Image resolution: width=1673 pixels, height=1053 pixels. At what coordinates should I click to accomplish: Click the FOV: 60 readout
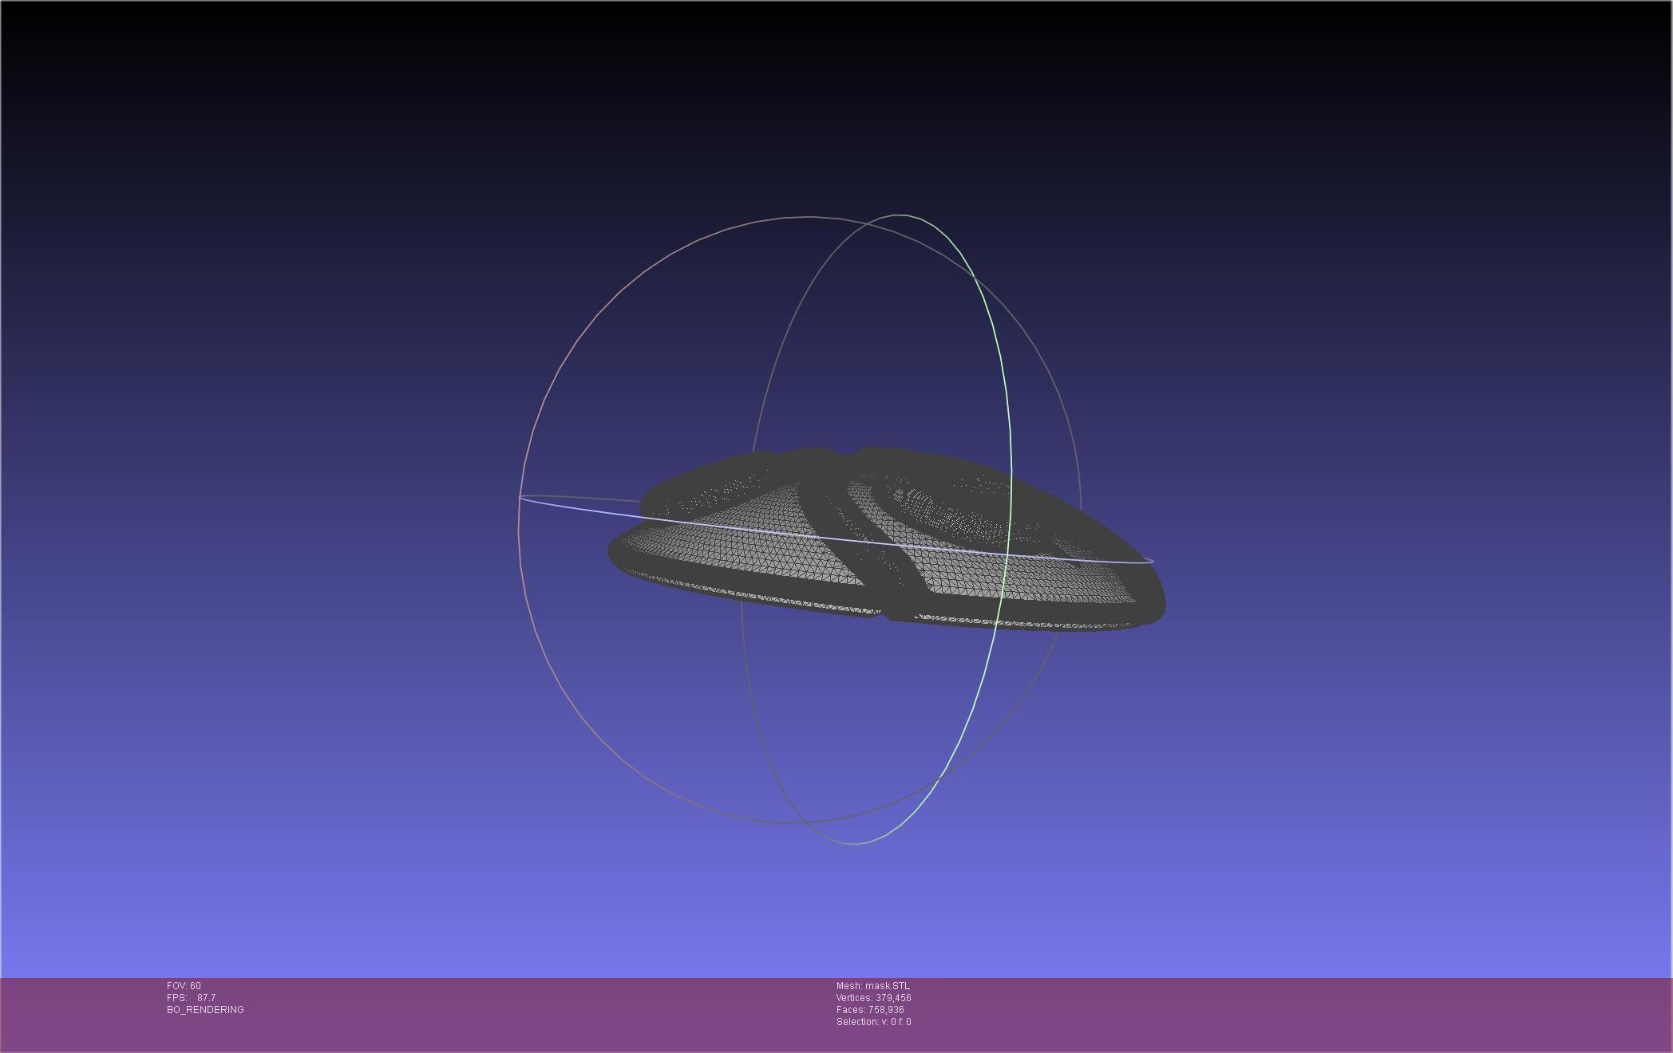[x=184, y=986]
